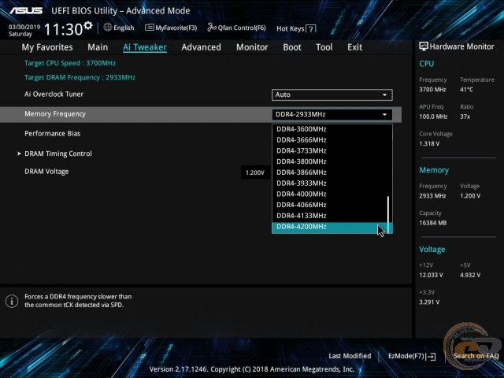Viewport: 504px width, 378px height.
Task: Select DDR4-4000MHz option
Action: [x=332, y=194]
